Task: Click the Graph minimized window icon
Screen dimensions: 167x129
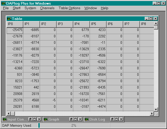Action: coord(46,119)
